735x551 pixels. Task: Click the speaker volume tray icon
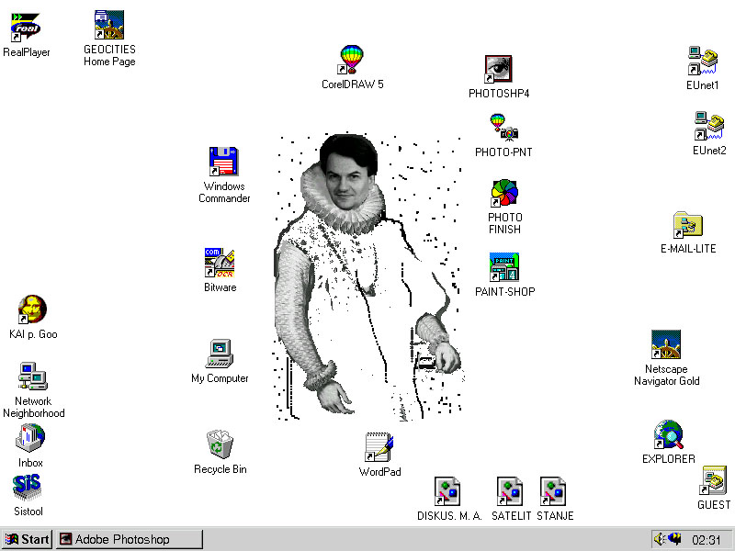coord(659,539)
